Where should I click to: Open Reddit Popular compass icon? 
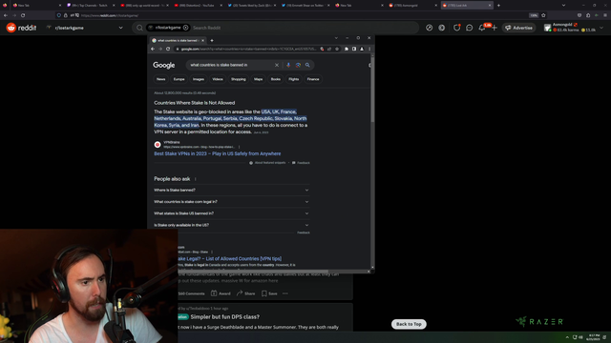429,28
